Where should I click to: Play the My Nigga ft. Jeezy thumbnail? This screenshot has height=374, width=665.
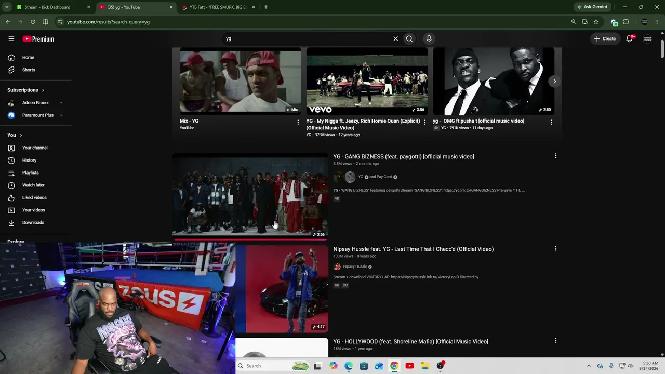pyautogui.click(x=367, y=81)
